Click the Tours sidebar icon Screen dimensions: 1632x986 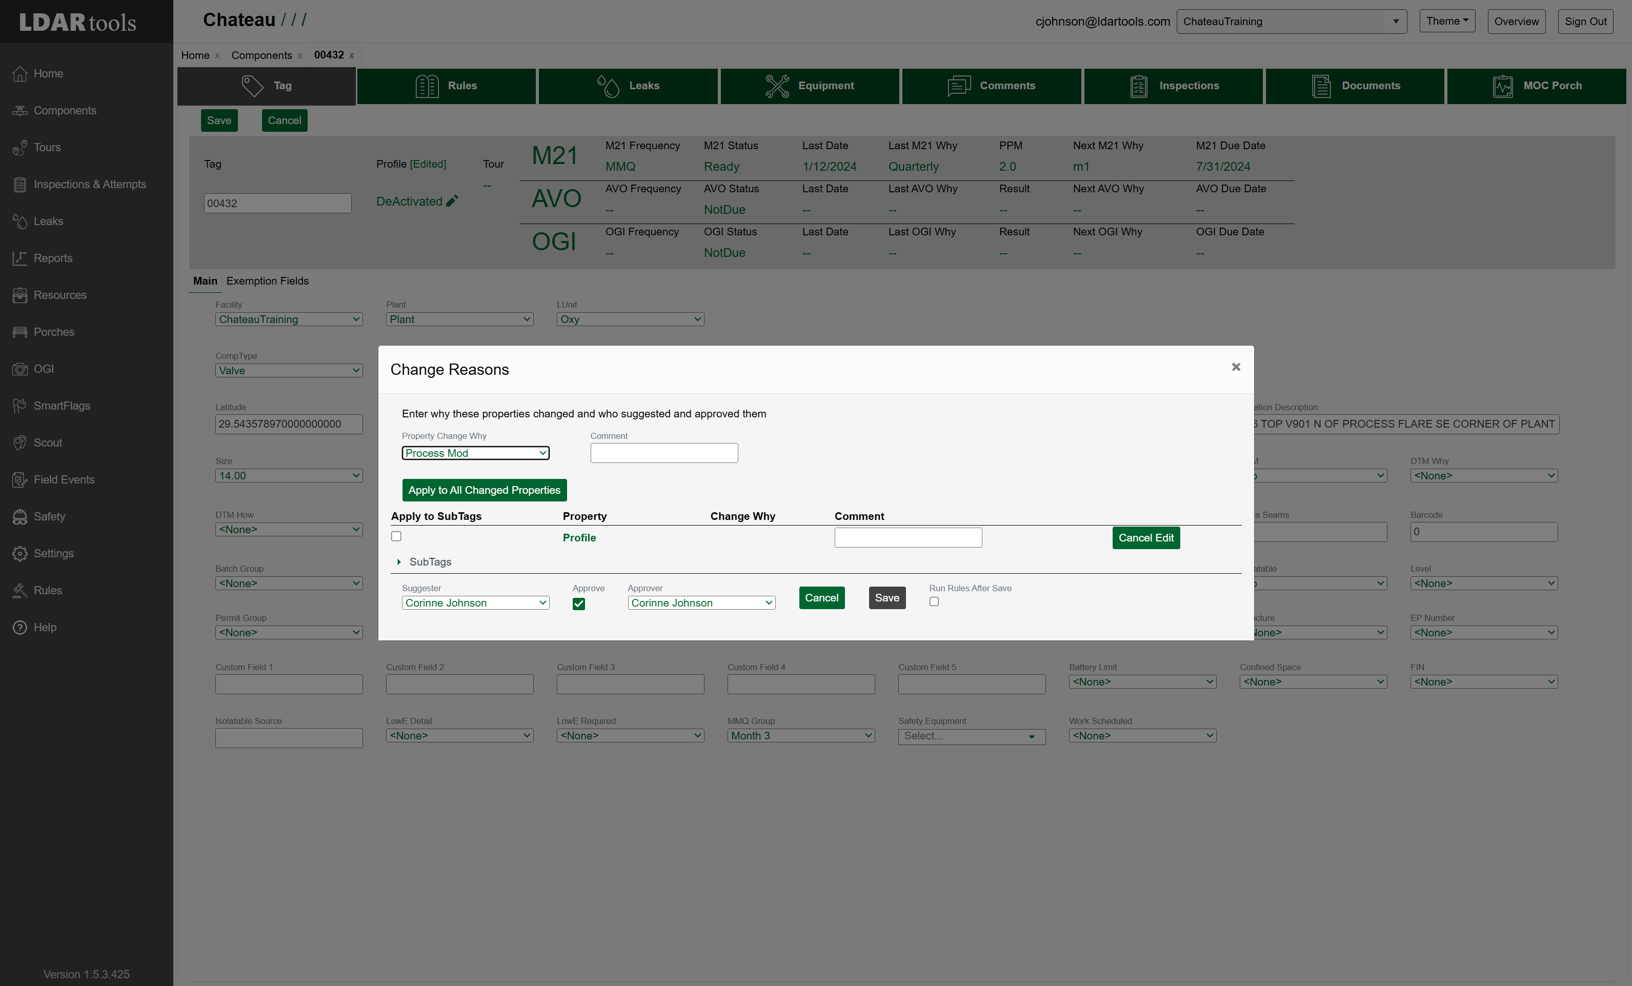20,148
